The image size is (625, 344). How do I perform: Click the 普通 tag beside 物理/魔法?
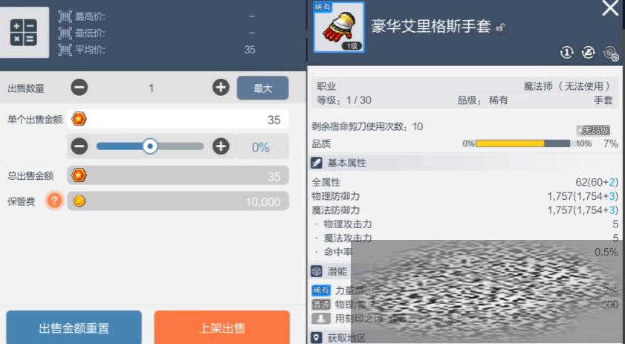(321, 305)
